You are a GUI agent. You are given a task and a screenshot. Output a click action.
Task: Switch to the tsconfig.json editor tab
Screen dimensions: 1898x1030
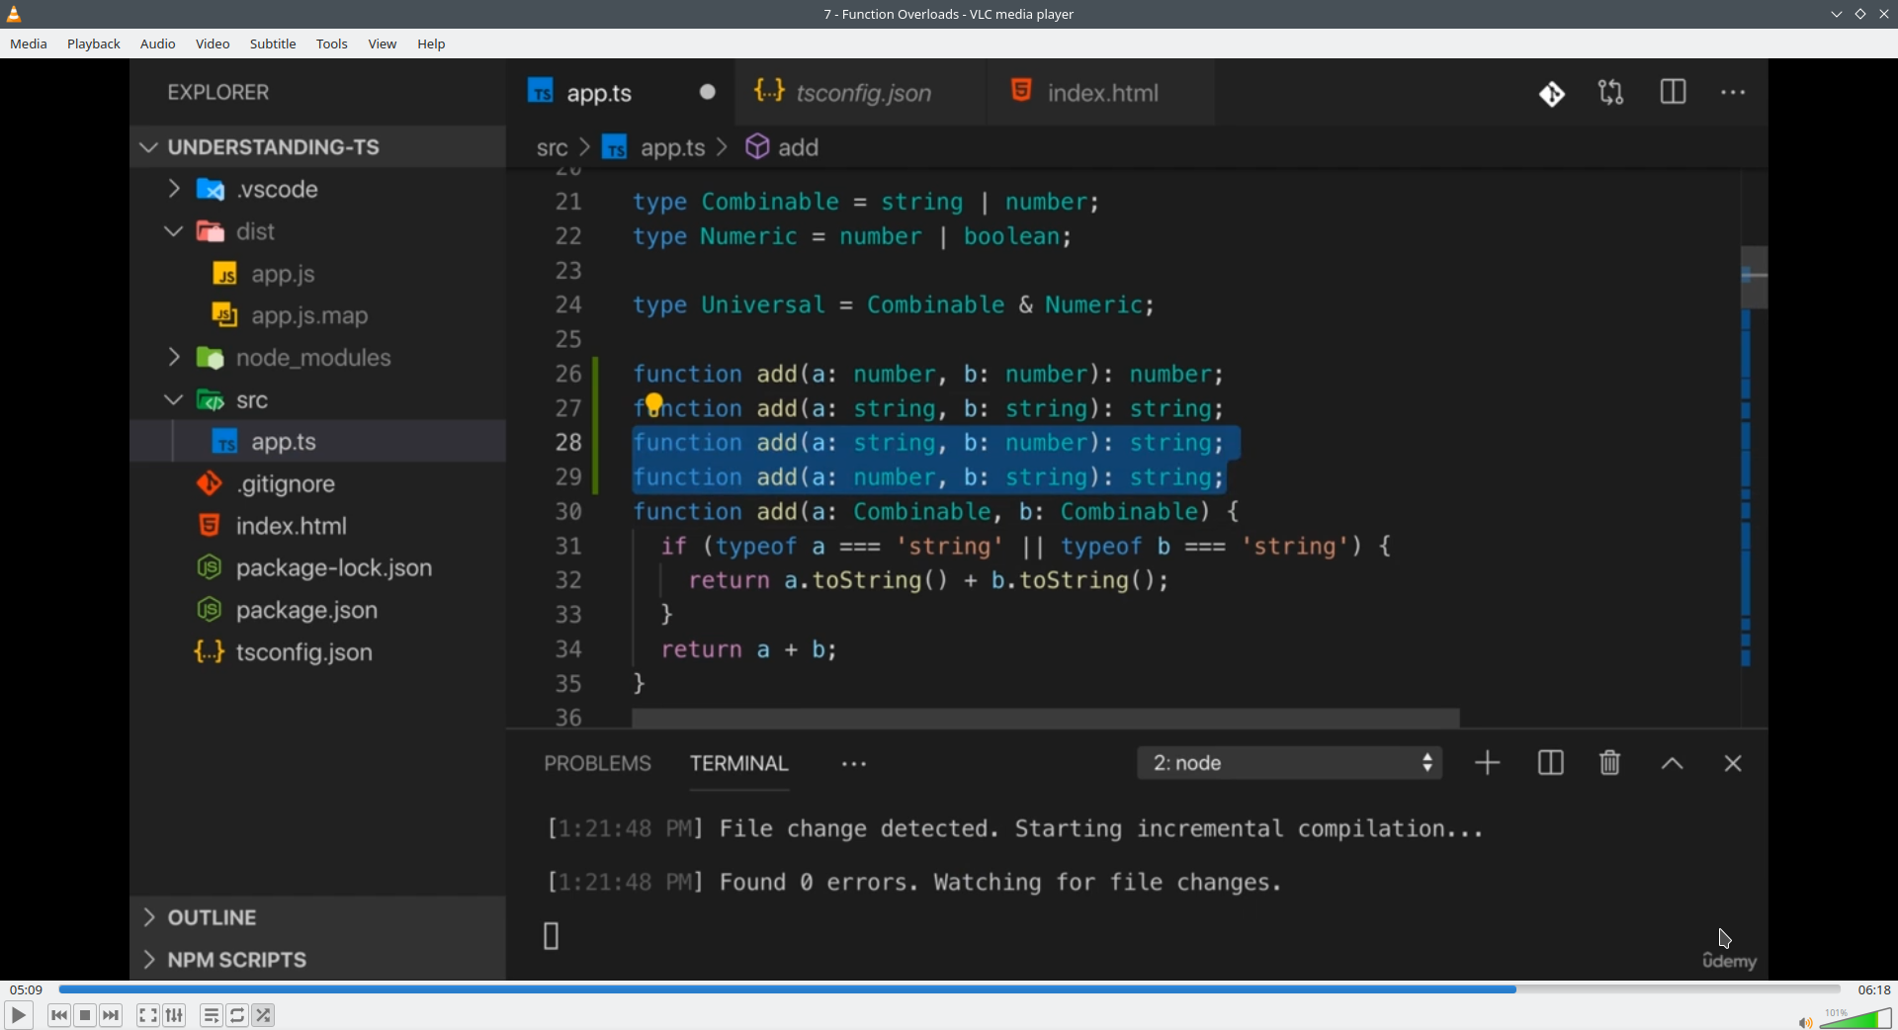pos(860,93)
